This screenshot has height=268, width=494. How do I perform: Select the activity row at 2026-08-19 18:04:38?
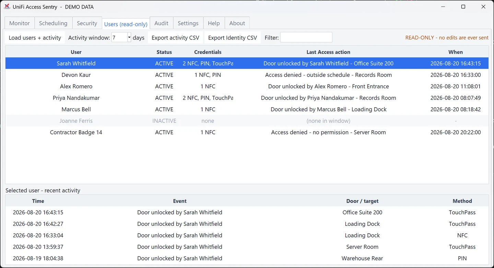coord(247,258)
